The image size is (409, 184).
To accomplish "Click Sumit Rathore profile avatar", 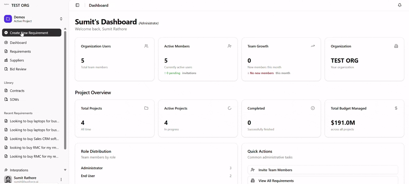I will click(x=8, y=179).
